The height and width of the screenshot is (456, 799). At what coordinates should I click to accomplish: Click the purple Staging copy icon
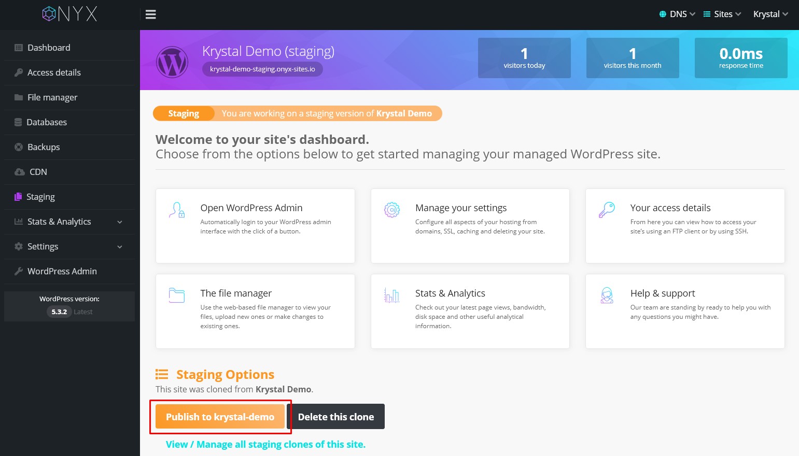point(18,196)
